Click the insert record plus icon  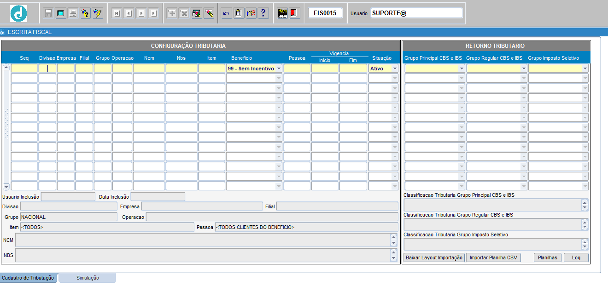pos(172,13)
